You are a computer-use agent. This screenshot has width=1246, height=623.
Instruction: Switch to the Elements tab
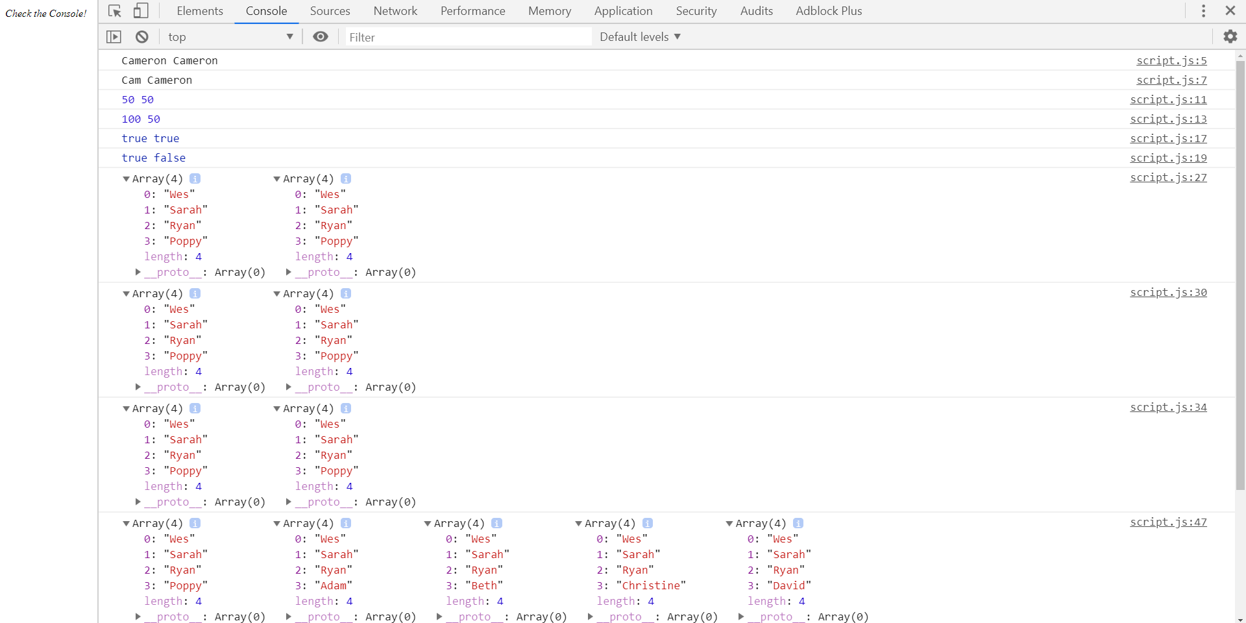(200, 11)
